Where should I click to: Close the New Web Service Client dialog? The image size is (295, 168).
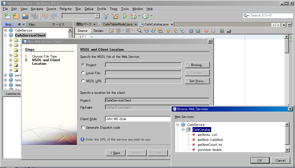pos(210,42)
